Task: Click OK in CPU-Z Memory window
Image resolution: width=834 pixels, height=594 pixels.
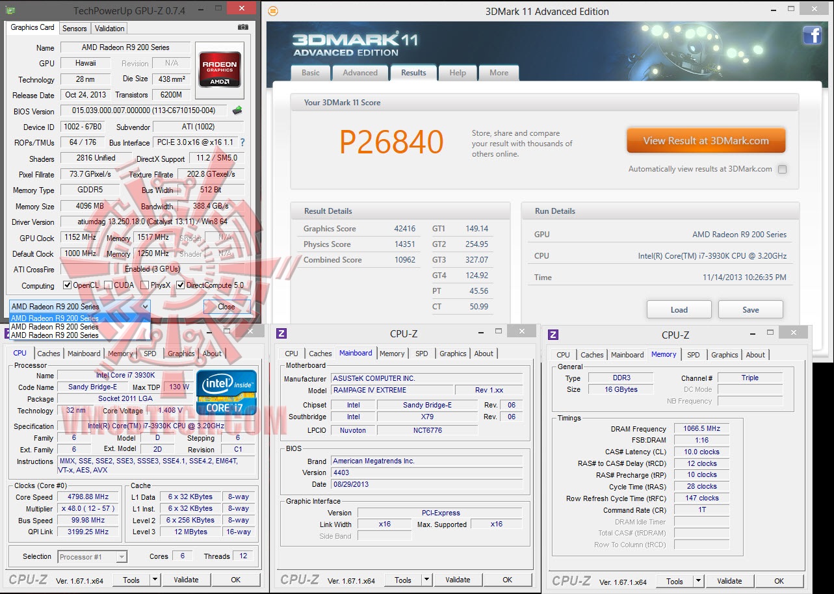Action: (x=779, y=581)
